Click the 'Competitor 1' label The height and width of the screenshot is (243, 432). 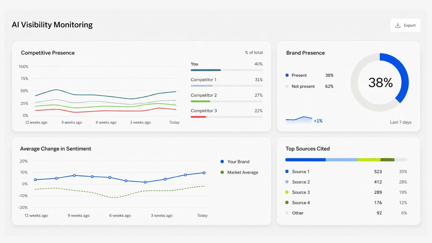(204, 80)
